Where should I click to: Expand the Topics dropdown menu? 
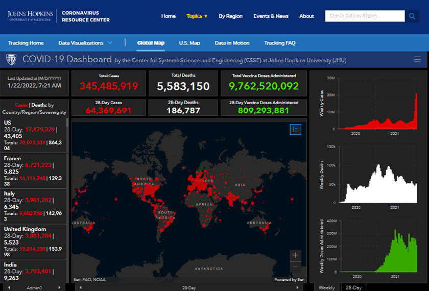(x=197, y=16)
